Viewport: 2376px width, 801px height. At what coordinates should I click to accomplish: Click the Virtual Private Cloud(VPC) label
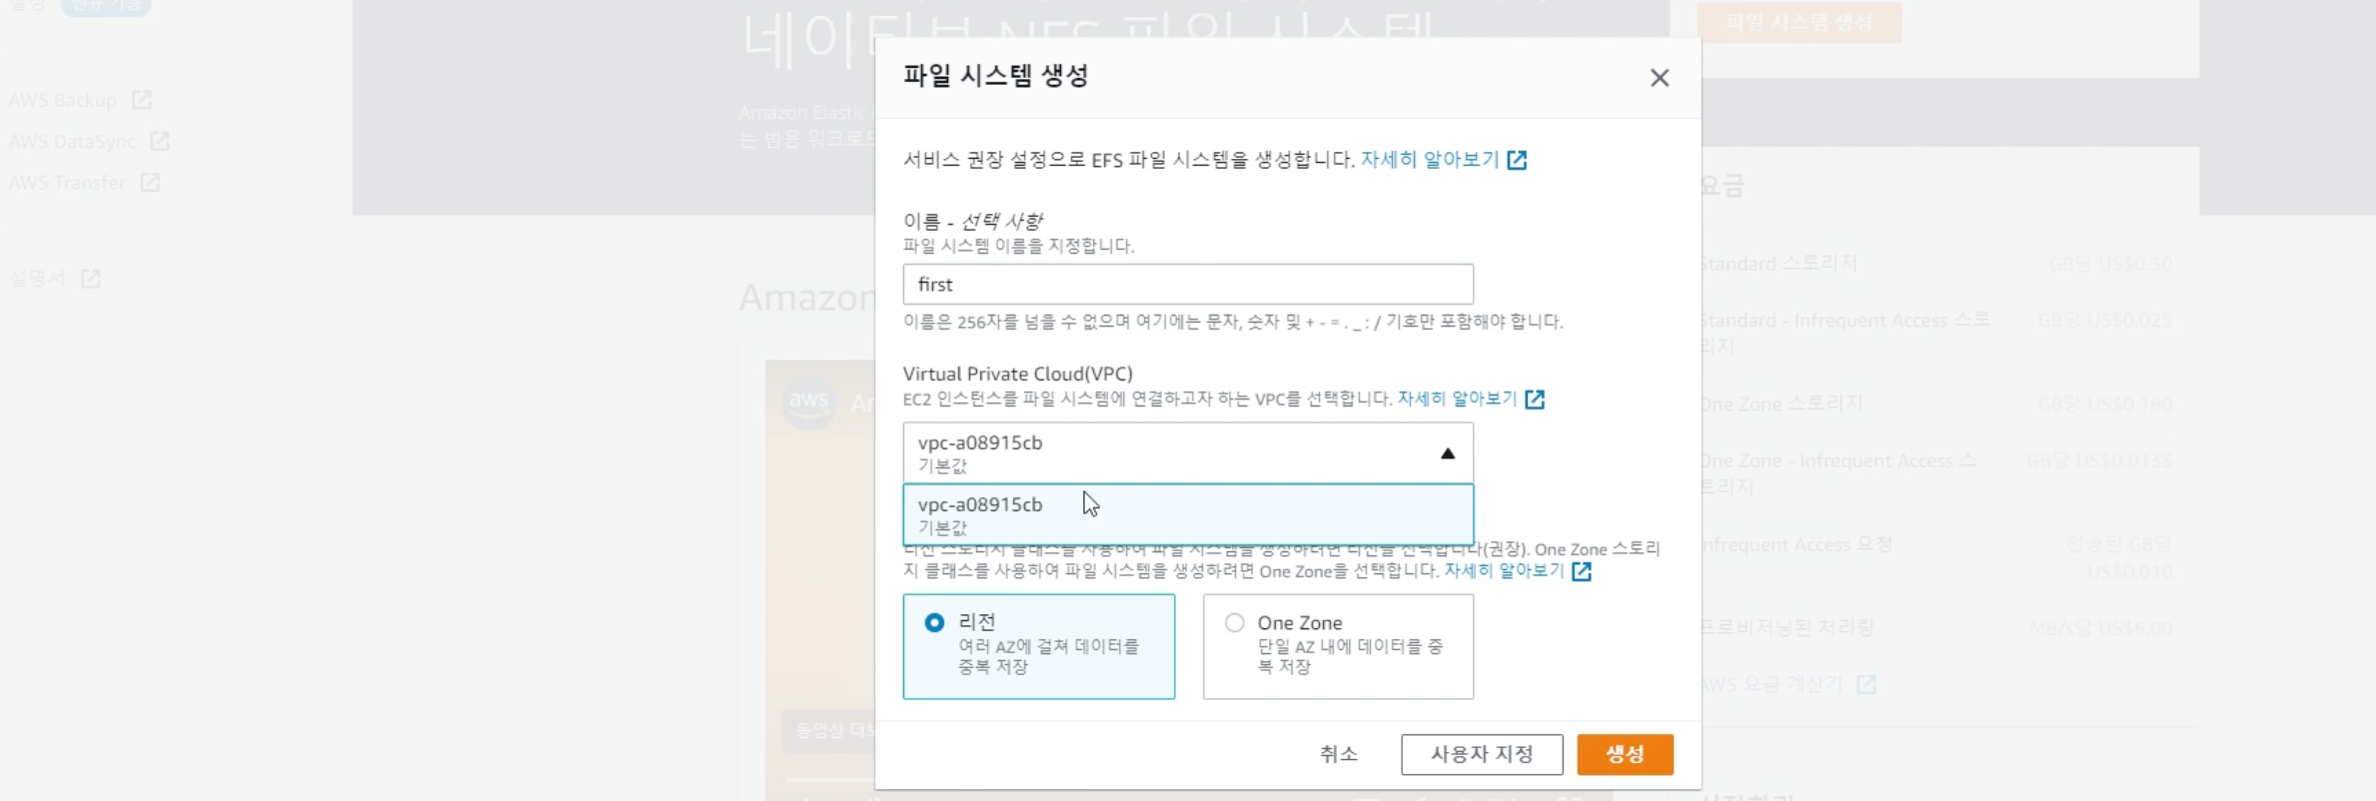[1017, 374]
